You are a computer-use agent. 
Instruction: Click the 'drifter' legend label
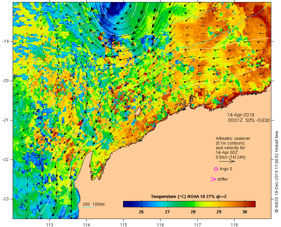222,179
